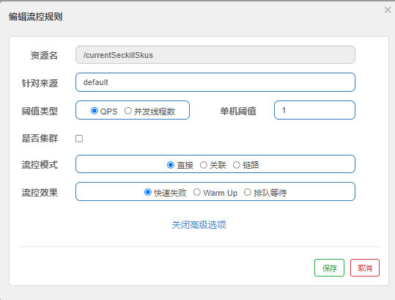This screenshot has width=395, height=300.
Task: Select the 并发线程数 radio option
Action: (x=128, y=111)
